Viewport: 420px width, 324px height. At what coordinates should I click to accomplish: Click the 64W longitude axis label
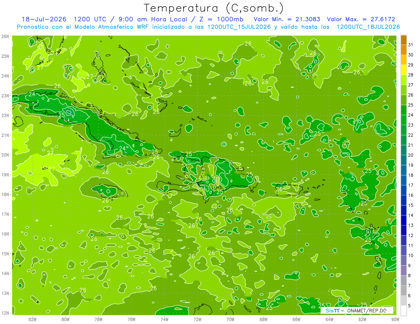(x=329, y=319)
